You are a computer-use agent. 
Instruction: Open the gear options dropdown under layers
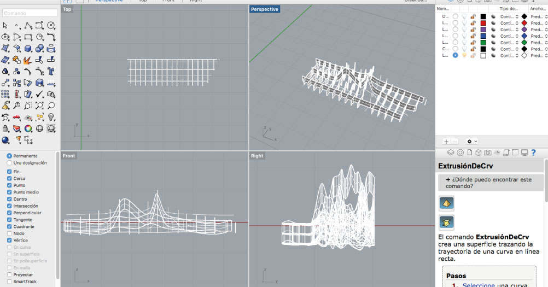pyautogui.click(x=472, y=142)
